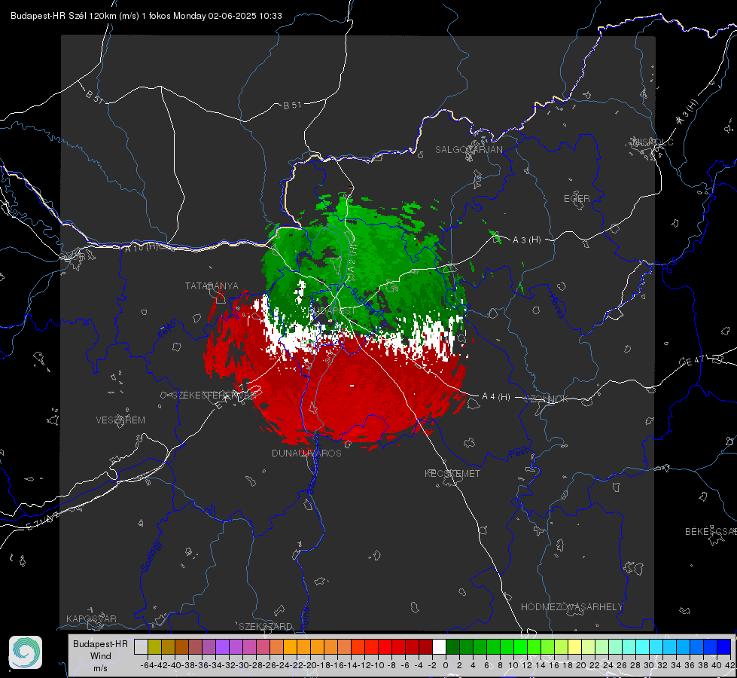Pick the bright green swatch between 10 and 12
The width and height of the screenshot is (737, 678).
(520, 646)
